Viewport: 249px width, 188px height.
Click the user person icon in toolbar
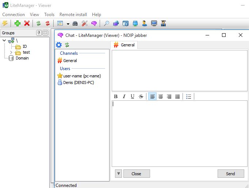tap(145, 23)
